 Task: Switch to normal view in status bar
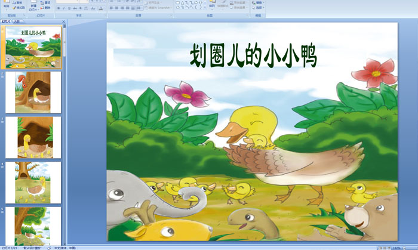pyautogui.click(x=380, y=248)
